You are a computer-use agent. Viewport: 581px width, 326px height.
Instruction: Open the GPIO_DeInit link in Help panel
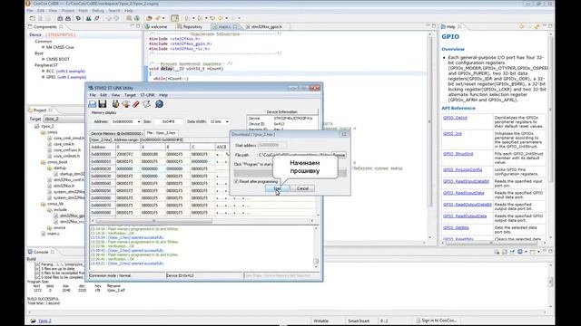point(455,118)
